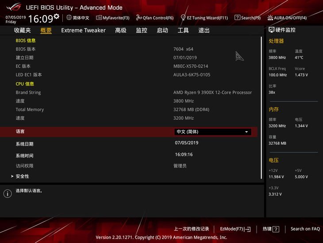Click the main panel vertical scrollbar
The image size is (323, 243).
click(261, 108)
